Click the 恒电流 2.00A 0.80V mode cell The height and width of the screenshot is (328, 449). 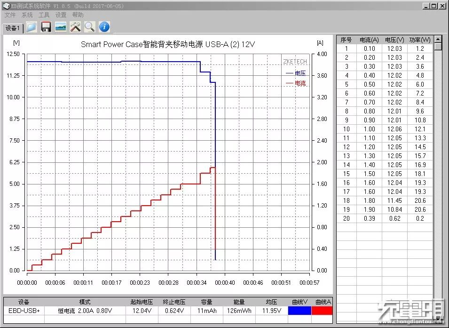(85, 311)
